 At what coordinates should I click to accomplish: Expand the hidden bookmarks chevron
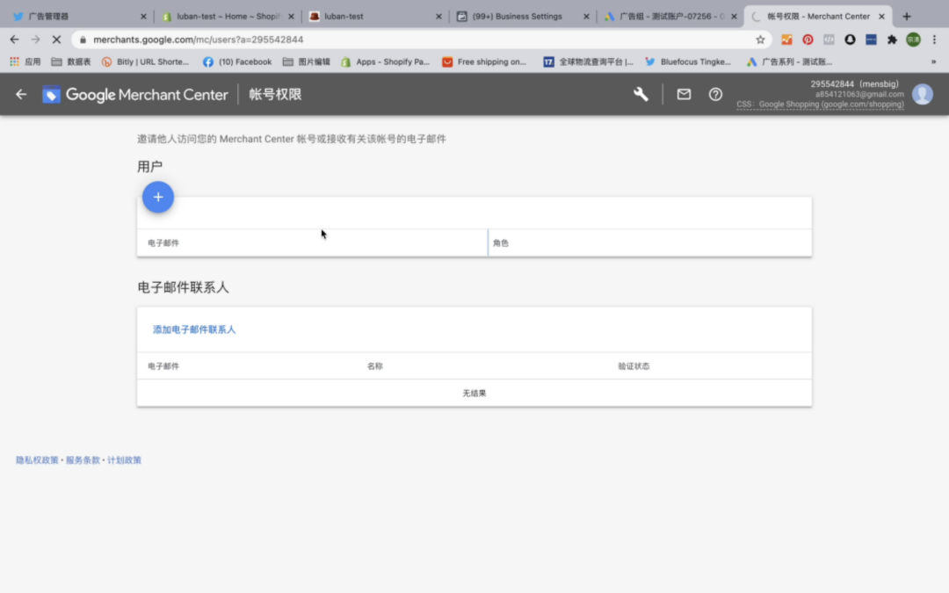coord(933,61)
